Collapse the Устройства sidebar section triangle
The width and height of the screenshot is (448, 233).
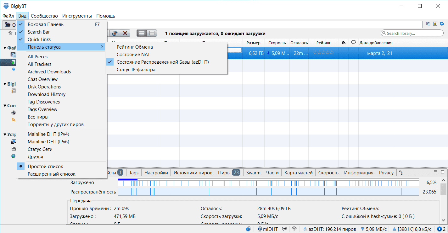(x=5, y=135)
